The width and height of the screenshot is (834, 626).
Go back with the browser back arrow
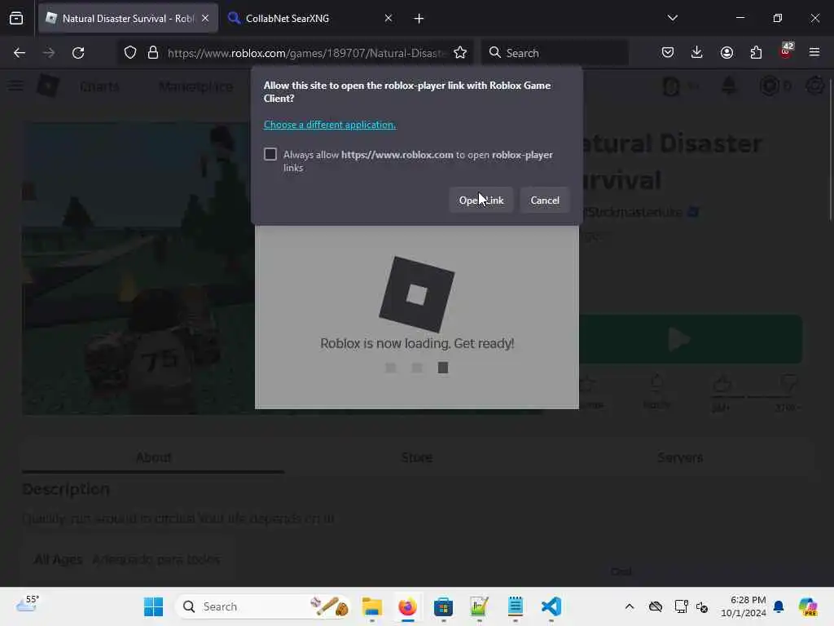click(20, 53)
